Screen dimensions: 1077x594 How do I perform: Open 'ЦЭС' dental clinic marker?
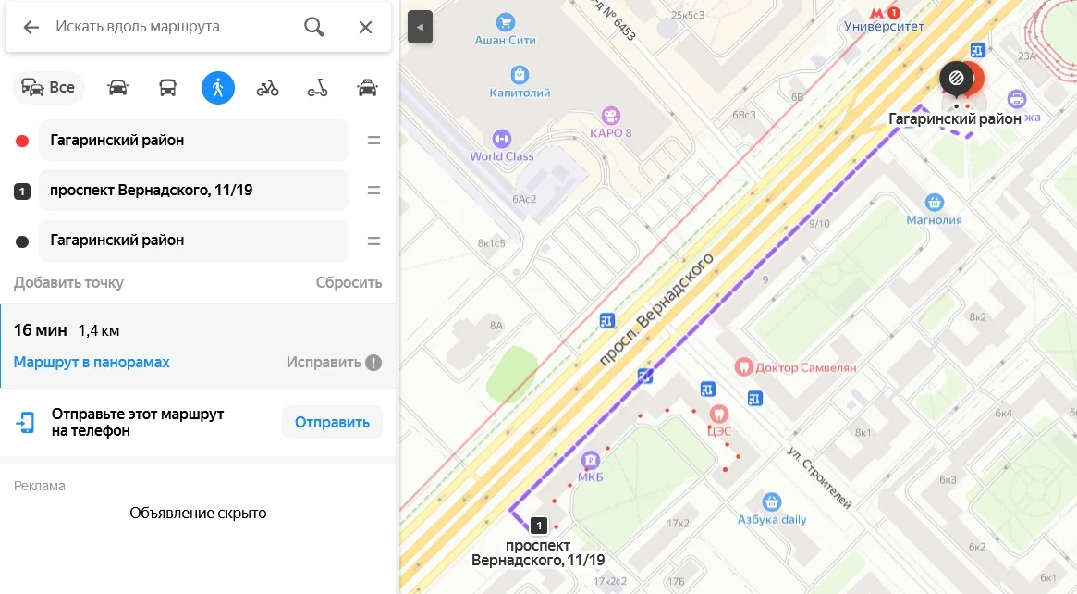[x=718, y=414]
